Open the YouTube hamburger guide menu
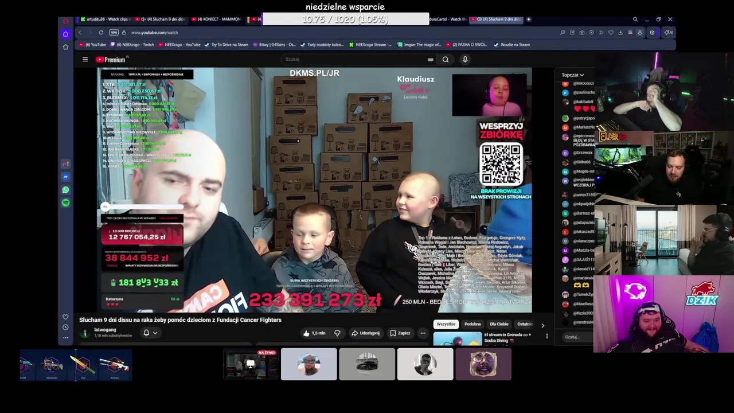This screenshot has width=734, height=413. [85, 60]
